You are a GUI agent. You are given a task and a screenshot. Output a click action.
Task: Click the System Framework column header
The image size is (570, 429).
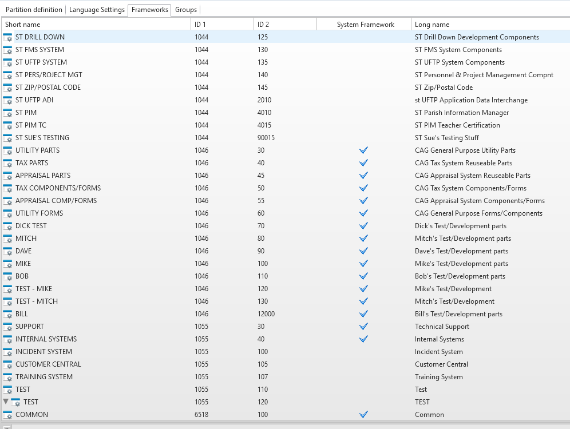[x=365, y=25]
